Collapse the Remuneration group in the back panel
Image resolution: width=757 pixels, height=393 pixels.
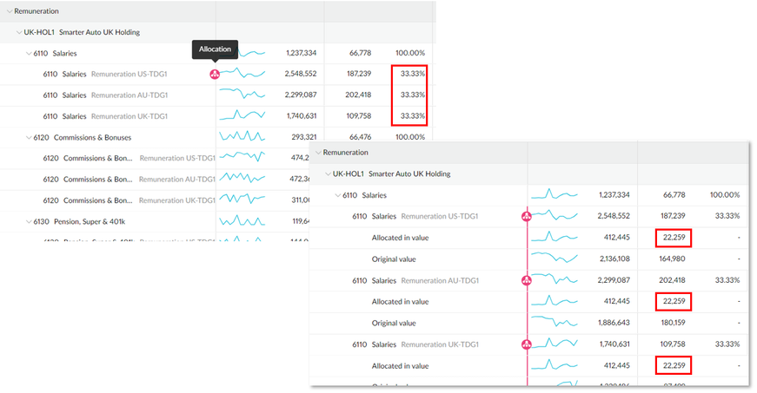click(8, 11)
